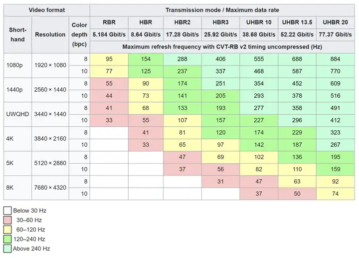Screen dimensions: 359x258
Task: Select the cell with value 95
Action: (109, 59)
